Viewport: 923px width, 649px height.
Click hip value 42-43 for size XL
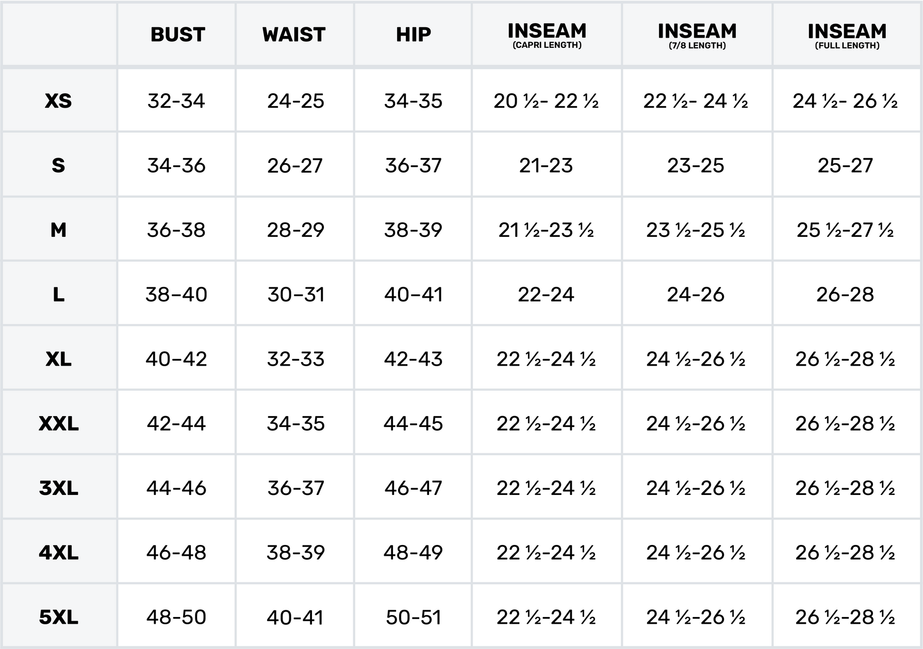click(x=413, y=359)
